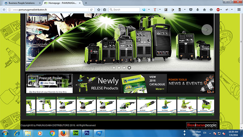
Task: Open the Impact Drill product thumbnail
Action: pyautogui.click(x=46, y=106)
